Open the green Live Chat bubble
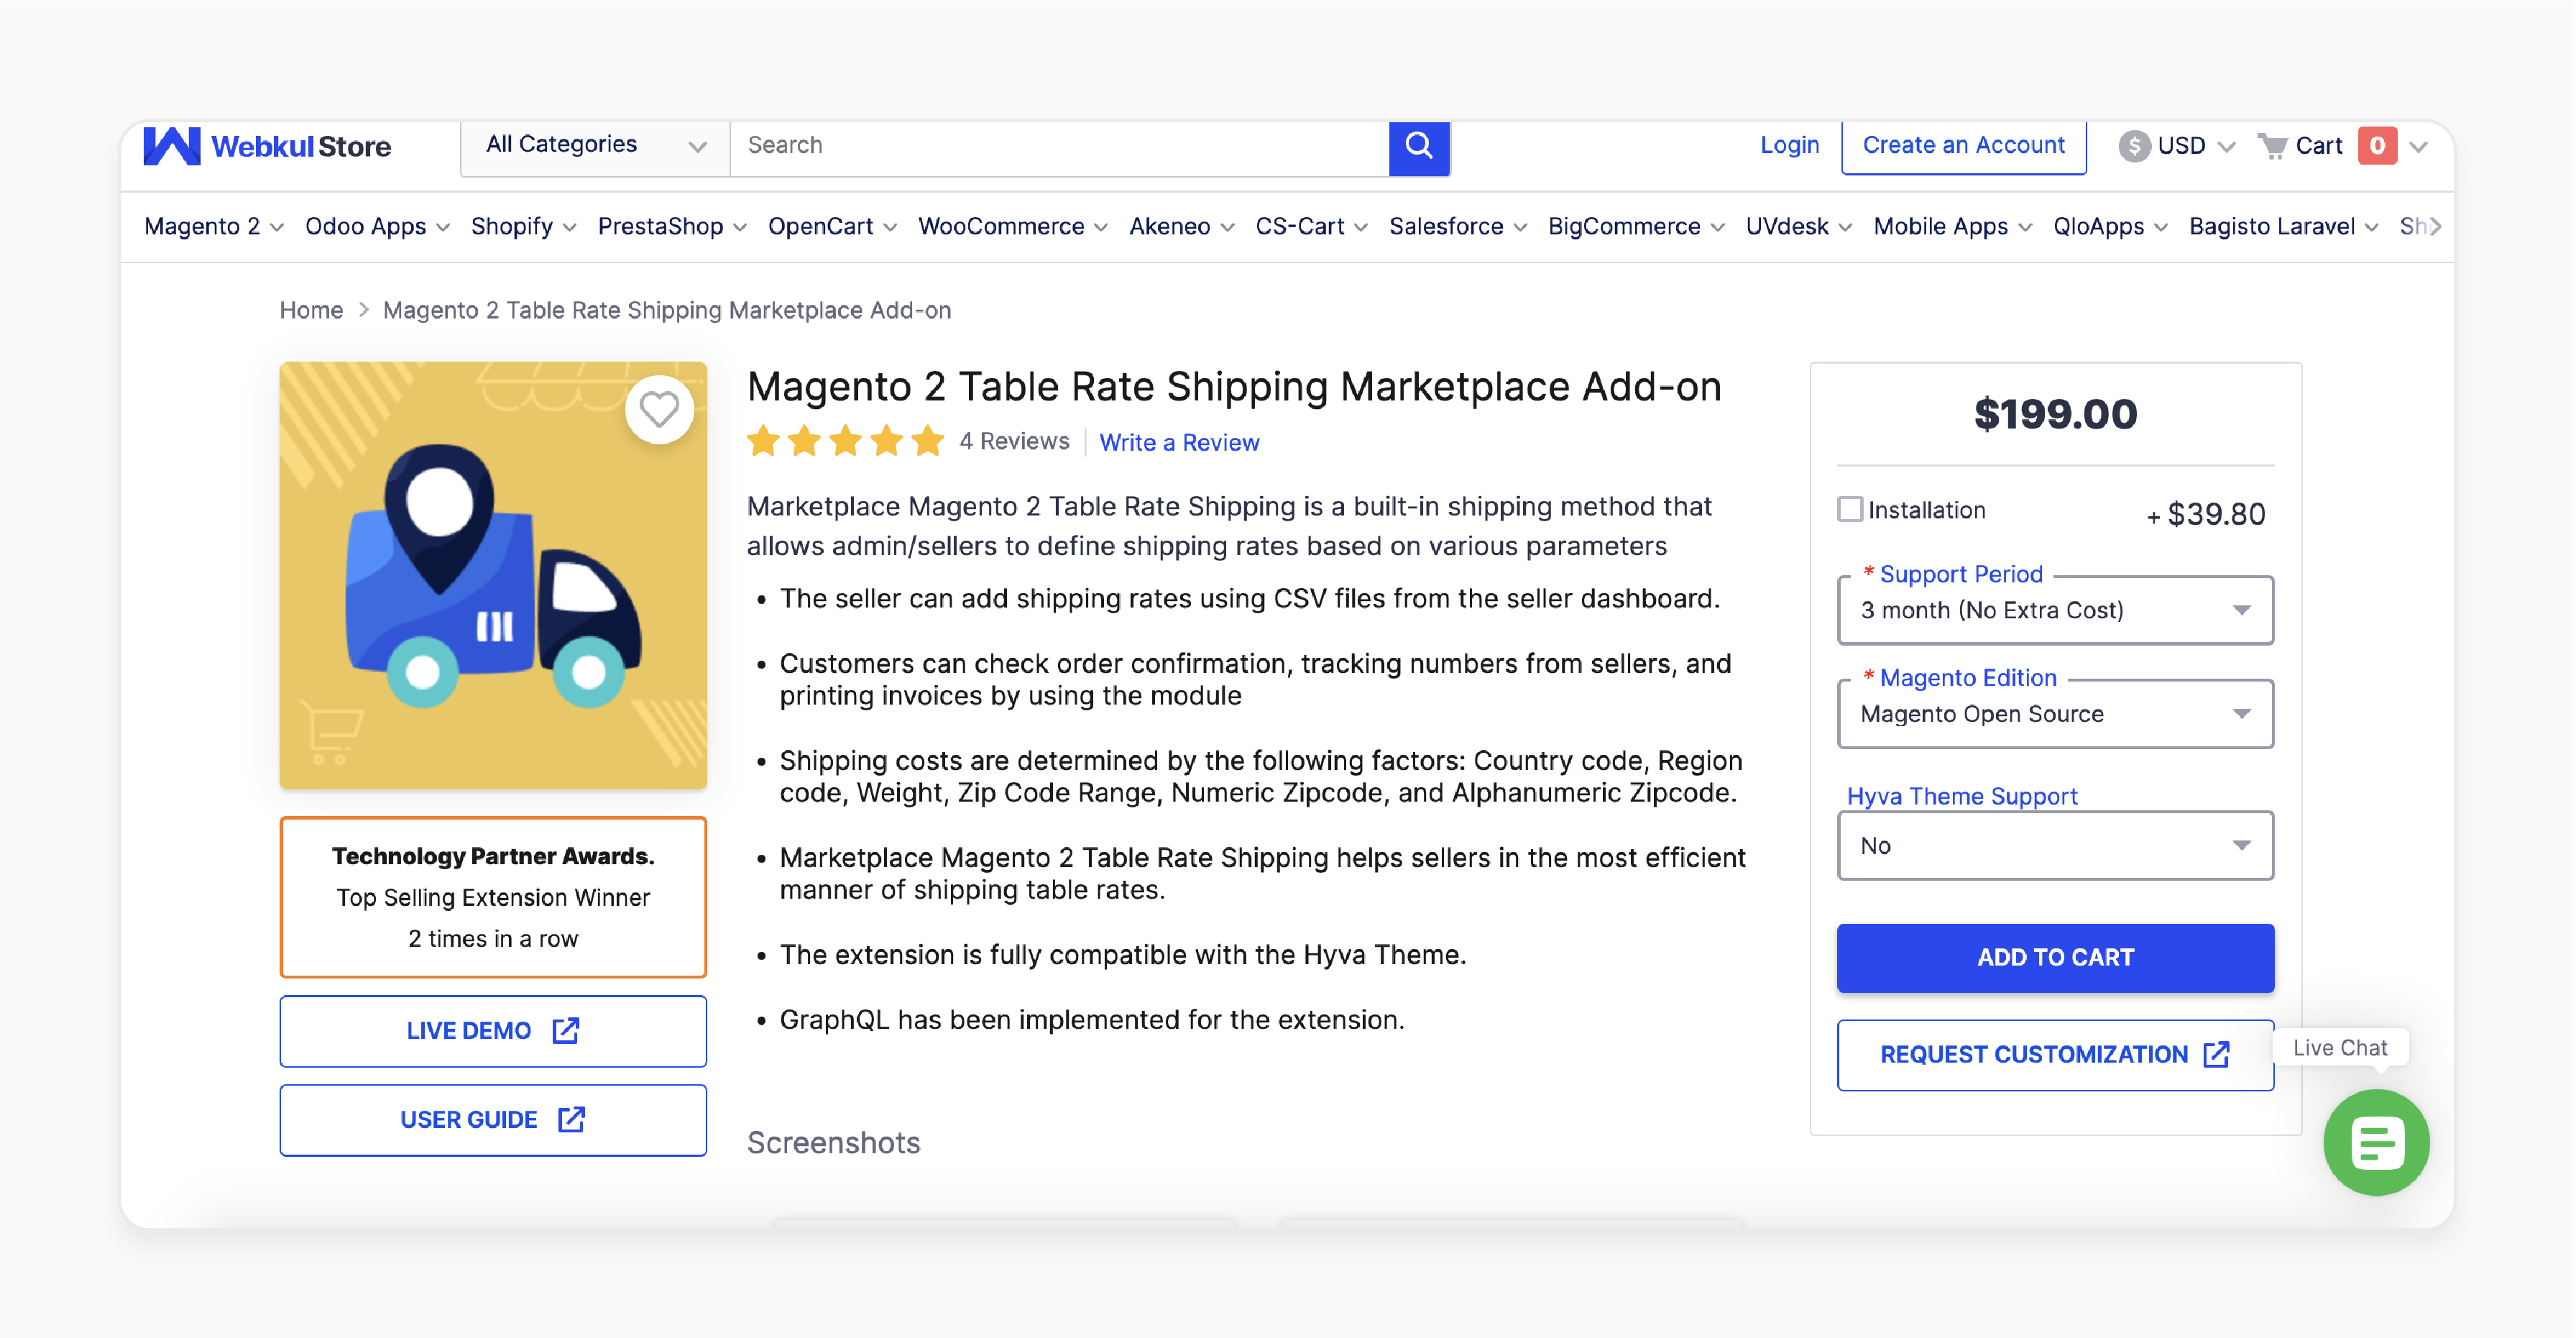 2376,1142
